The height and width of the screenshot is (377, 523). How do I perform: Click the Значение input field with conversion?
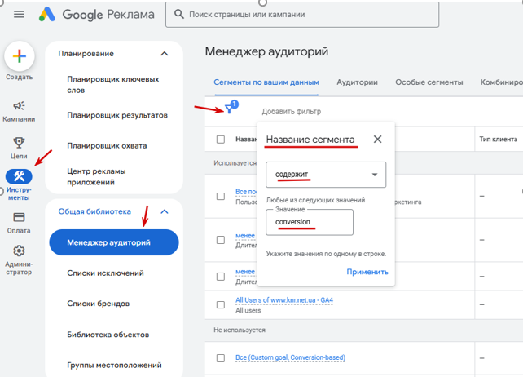point(310,222)
